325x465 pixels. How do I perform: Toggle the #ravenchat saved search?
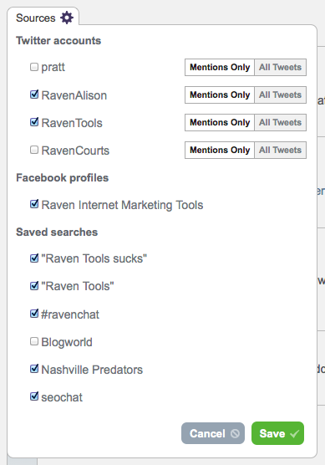click(x=34, y=314)
